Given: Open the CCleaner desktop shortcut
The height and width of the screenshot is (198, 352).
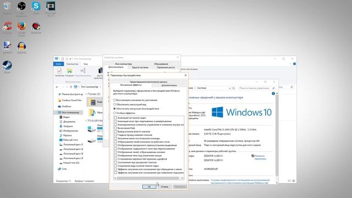Looking at the screenshot, I should [7, 26].
